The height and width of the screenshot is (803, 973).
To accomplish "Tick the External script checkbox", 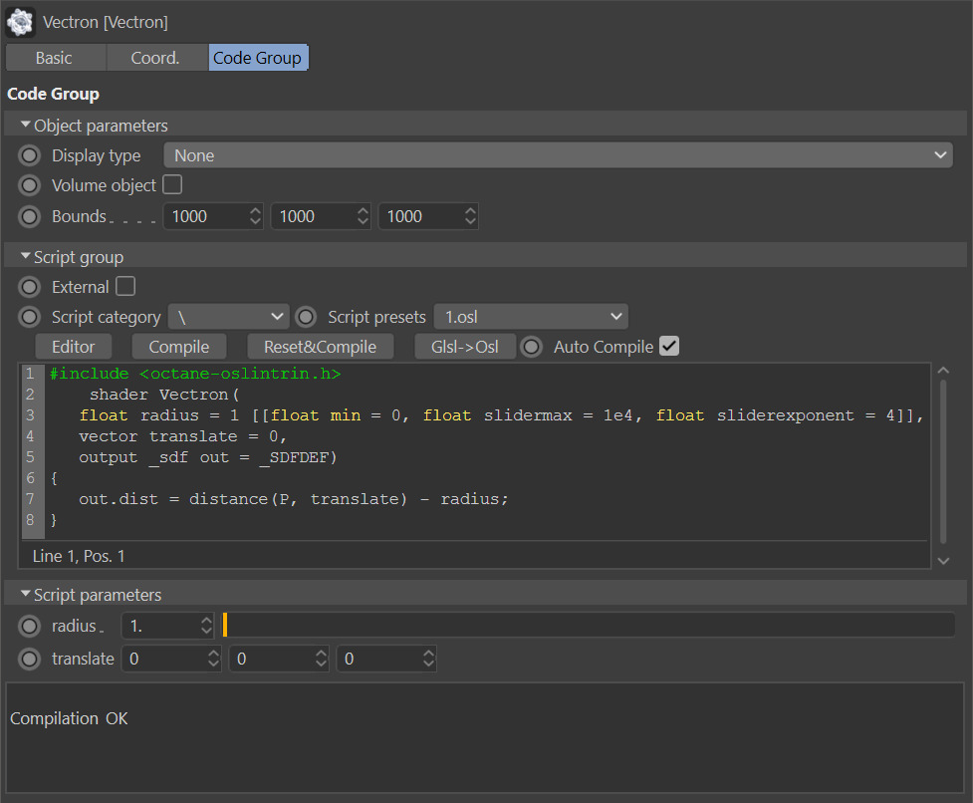I will (125, 286).
